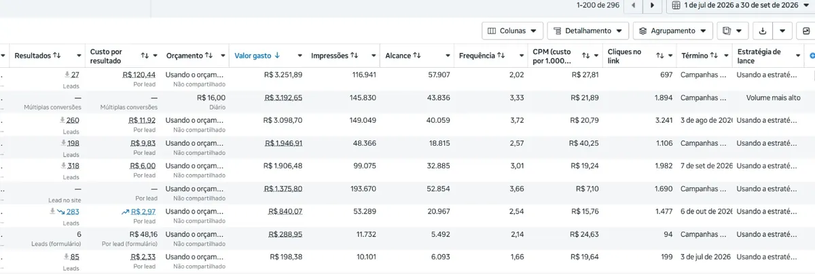Click sort arrows beside Orçamento header
This screenshot has width=815, height=274.
pyautogui.click(x=209, y=56)
